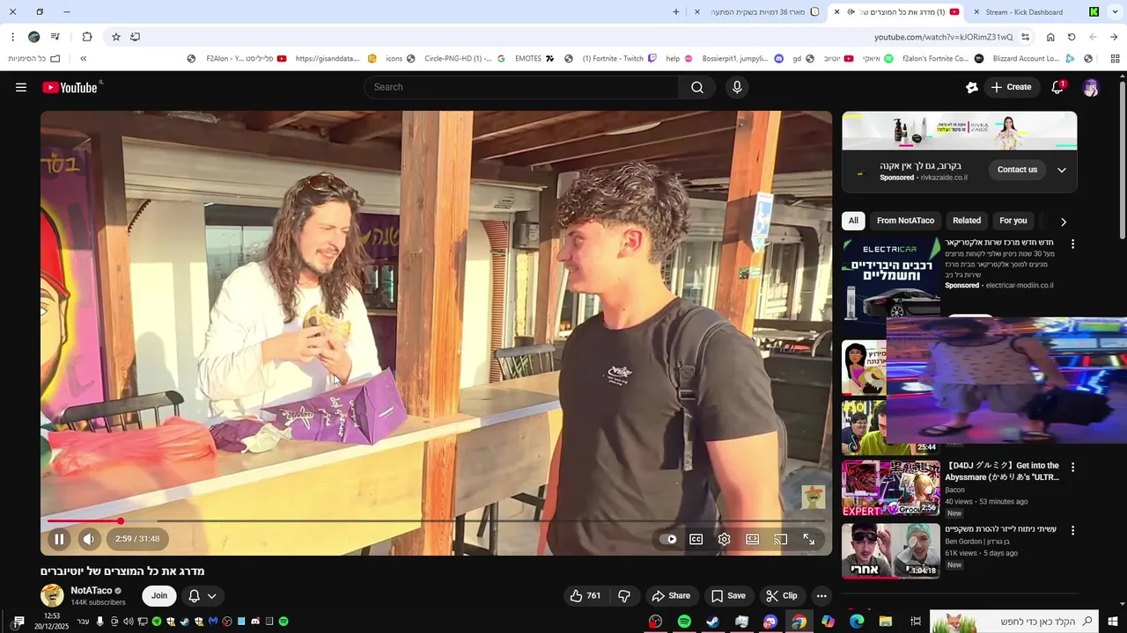Open more actions menu beside Clip
Viewport: 1127px width, 633px height.
point(821,595)
